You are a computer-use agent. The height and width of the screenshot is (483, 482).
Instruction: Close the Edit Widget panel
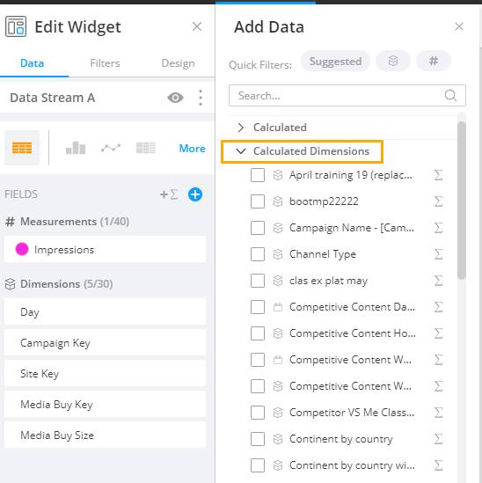point(197,26)
